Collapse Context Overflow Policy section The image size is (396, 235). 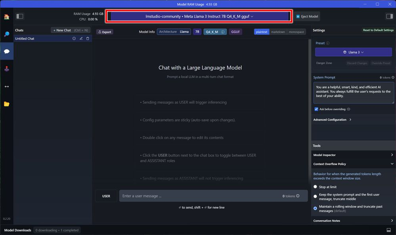[x=353, y=164]
